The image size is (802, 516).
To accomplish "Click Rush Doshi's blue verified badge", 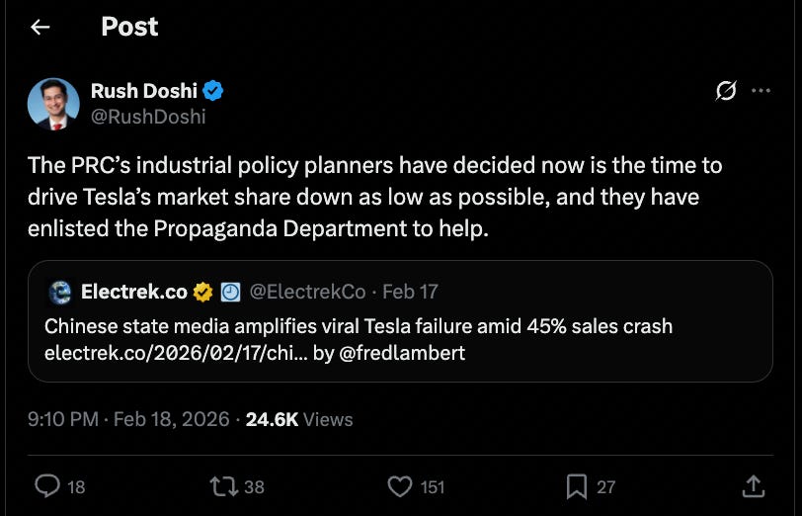I will [x=213, y=91].
